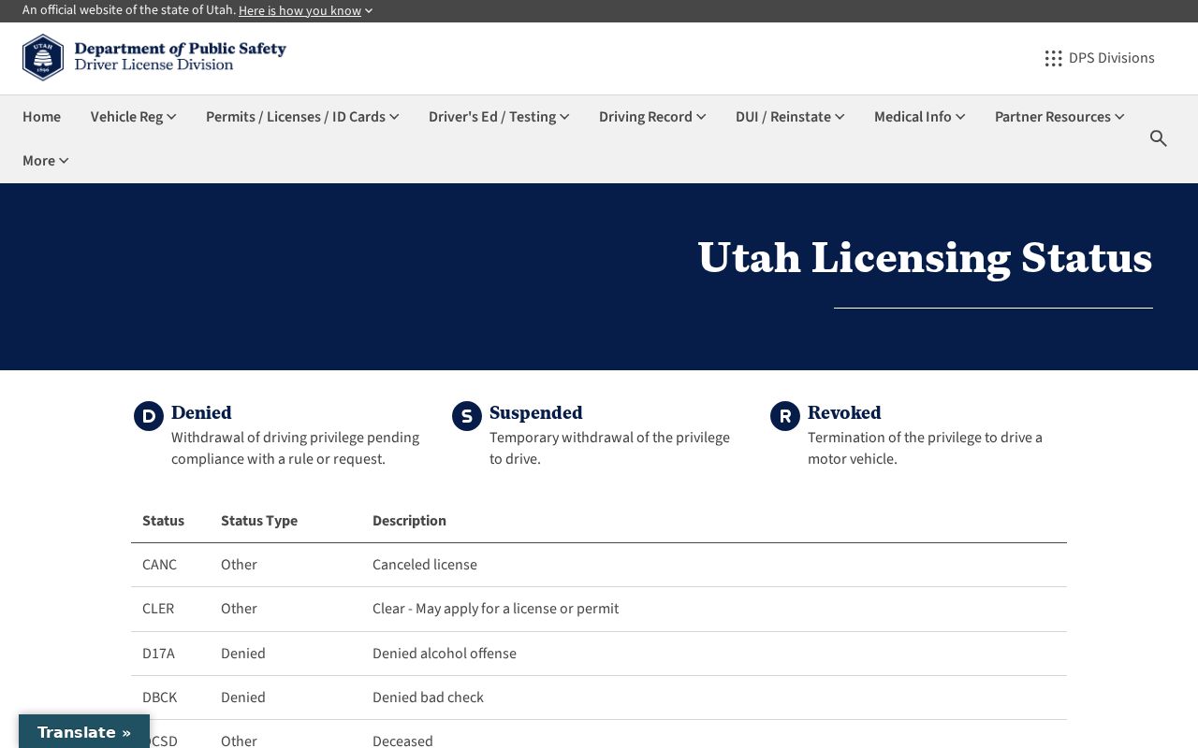Viewport: 1198px width, 748px height.
Task: Click the Utah Licensing Status heading
Action: tap(925, 257)
